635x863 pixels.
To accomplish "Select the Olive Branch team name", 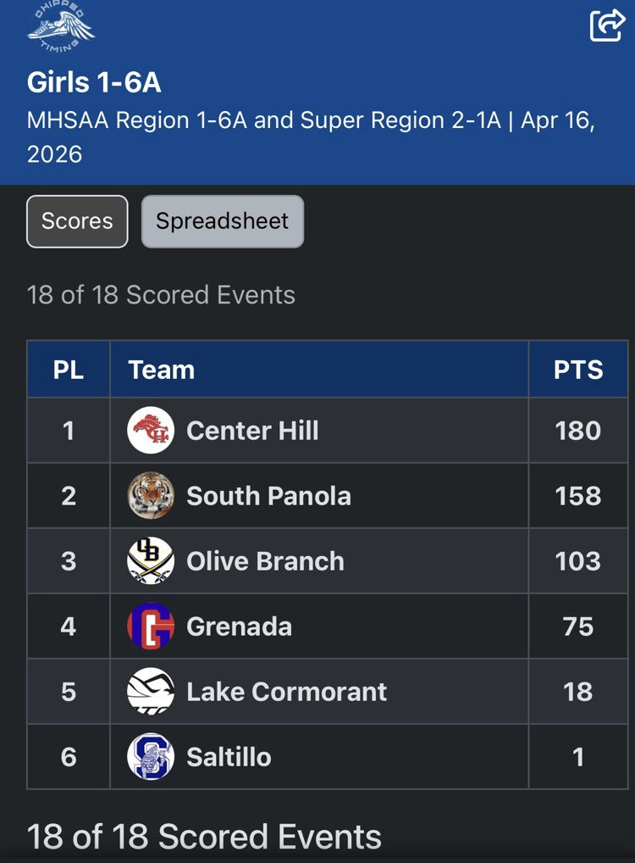I will [265, 561].
